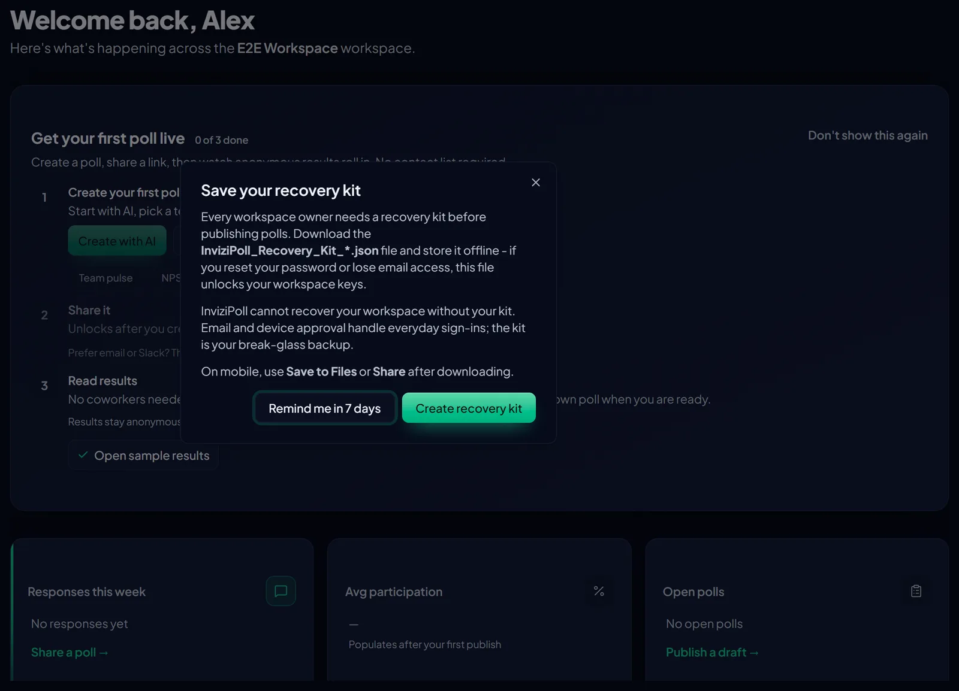Viewport: 959px width, 691px height.
Task: Click the Responses this week card title
Action: 87,592
